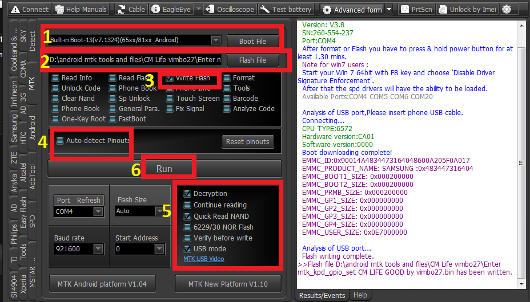Check the Auto-detect Pinouts option

[60, 141]
